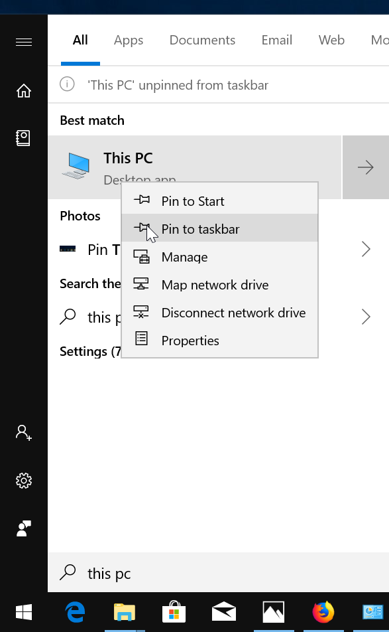Switch to the Web search tab
The width and height of the screenshot is (389, 632).
331,40
